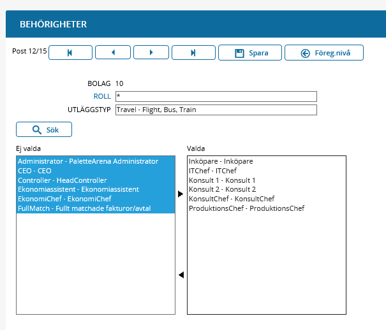Click the Spara save button

[250, 53]
